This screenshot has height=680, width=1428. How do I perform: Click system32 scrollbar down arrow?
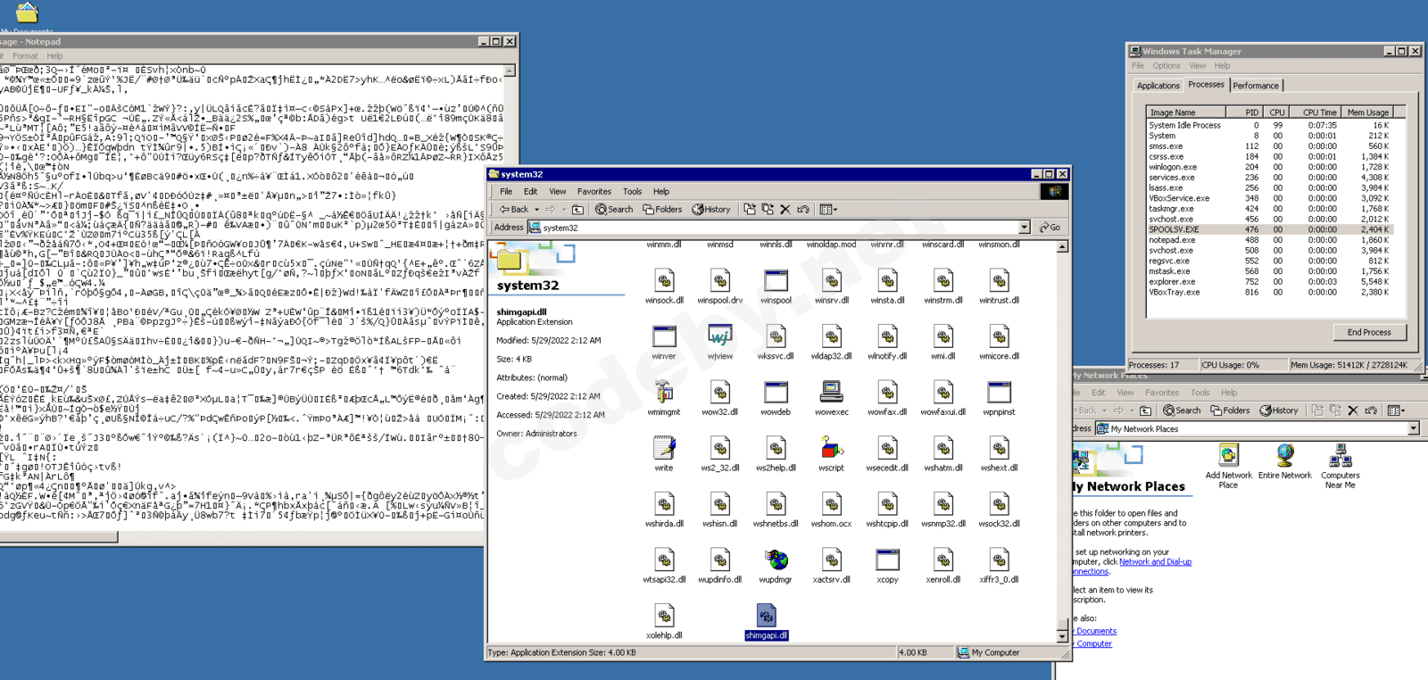coord(1062,636)
